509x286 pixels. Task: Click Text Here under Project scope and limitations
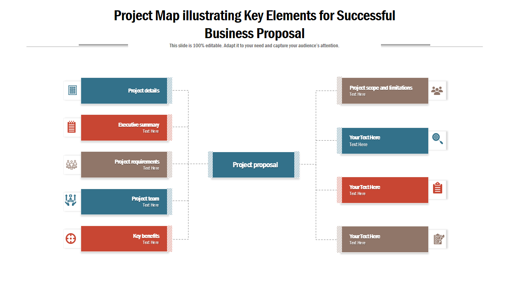click(357, 94)
